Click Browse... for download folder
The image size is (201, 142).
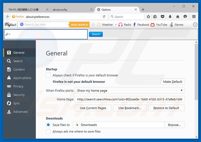pos(175,125)
